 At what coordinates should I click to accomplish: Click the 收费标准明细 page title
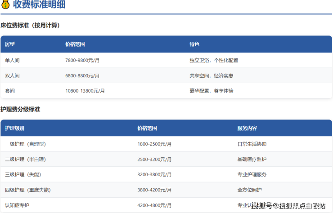39,5
